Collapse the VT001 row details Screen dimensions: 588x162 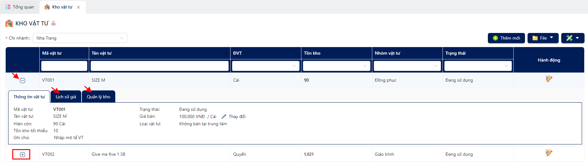23,80
